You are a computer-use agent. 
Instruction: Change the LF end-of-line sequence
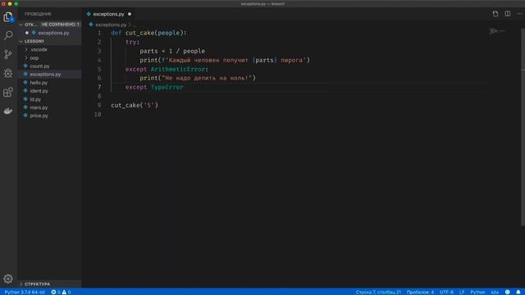pyautogui.click(x=462, y=292)
